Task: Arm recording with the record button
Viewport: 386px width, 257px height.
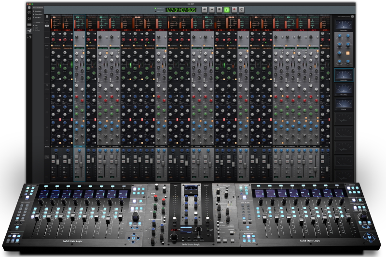Action: (234, 10)
